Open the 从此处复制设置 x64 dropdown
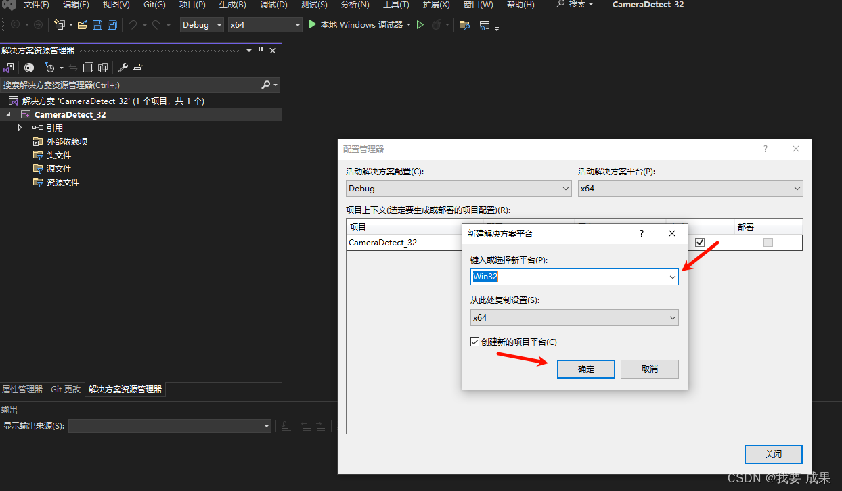The height and width of the screenshot is (491, 842). click(x=672, y=318)
